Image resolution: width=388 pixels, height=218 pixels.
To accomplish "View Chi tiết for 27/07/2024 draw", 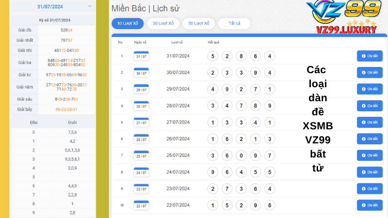I will pos(370,122).
